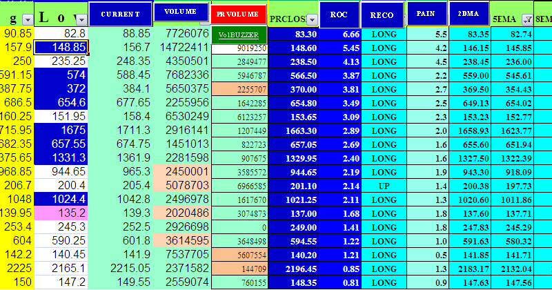Click the red PR VOLUME button
The height and width of the screenshot is (290, 552).
pos(237,14)
